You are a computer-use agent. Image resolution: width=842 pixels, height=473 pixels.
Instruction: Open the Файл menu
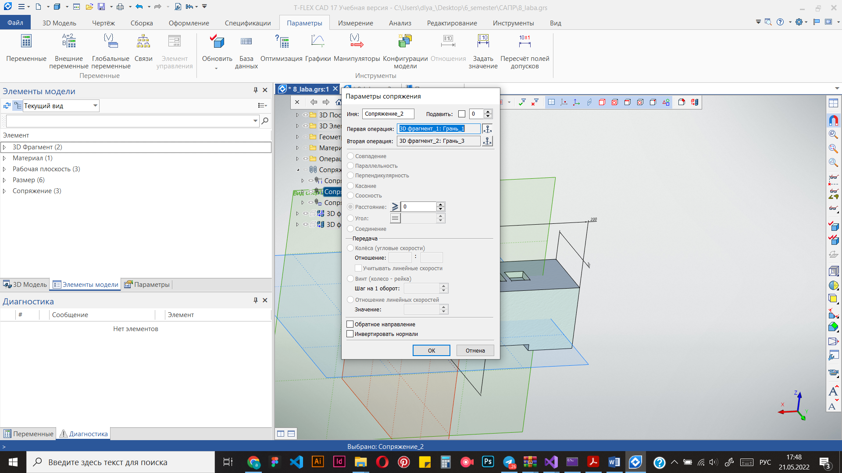15,23
